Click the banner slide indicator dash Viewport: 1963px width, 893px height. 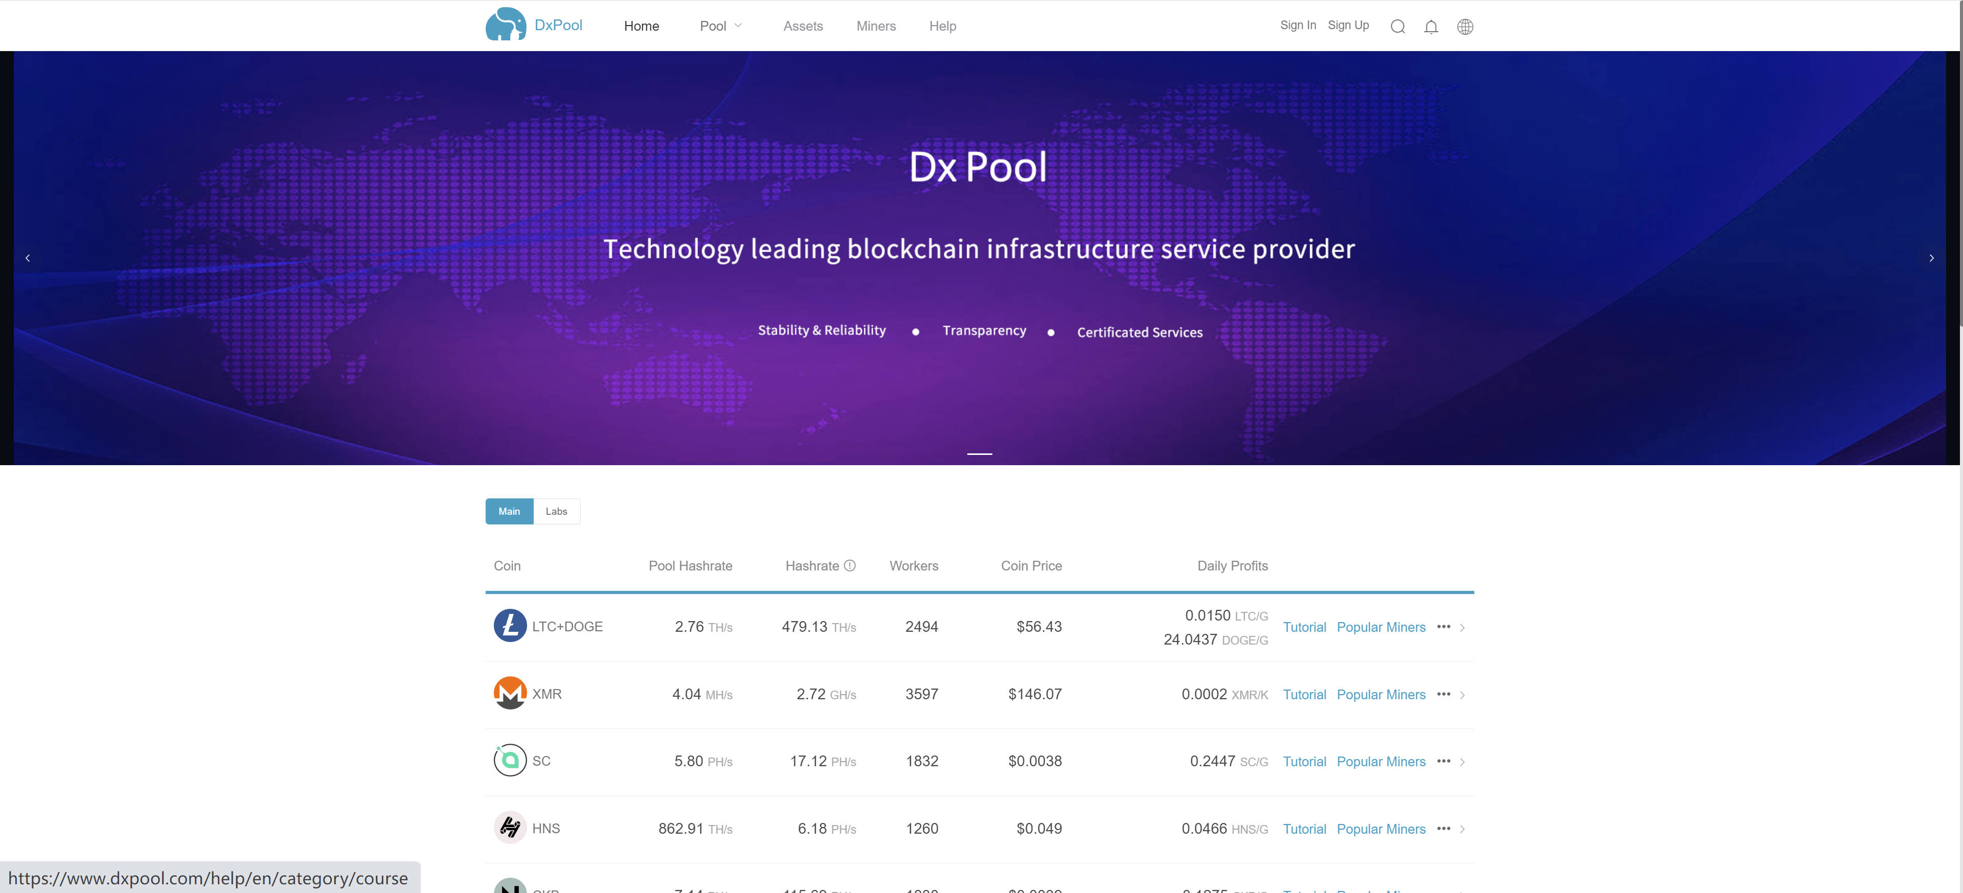[x=979, y=453]
